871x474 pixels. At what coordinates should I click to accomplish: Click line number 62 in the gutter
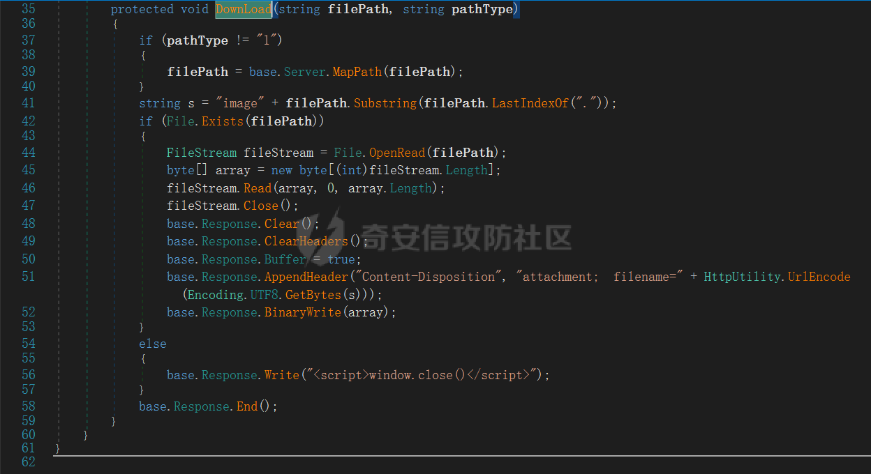[x=29, y=461]
